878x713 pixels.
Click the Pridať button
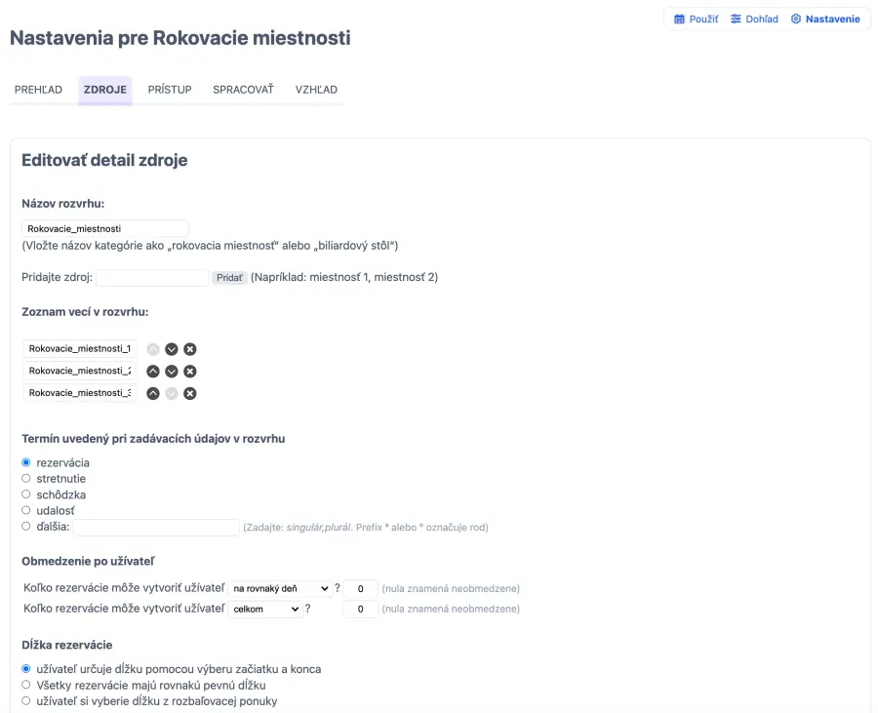point(229,278)
